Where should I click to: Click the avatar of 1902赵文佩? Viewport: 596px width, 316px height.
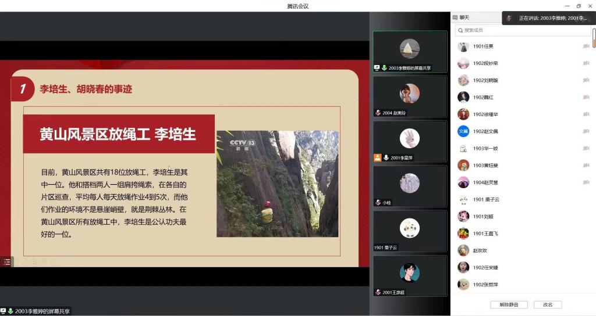[x=463, y=131]
